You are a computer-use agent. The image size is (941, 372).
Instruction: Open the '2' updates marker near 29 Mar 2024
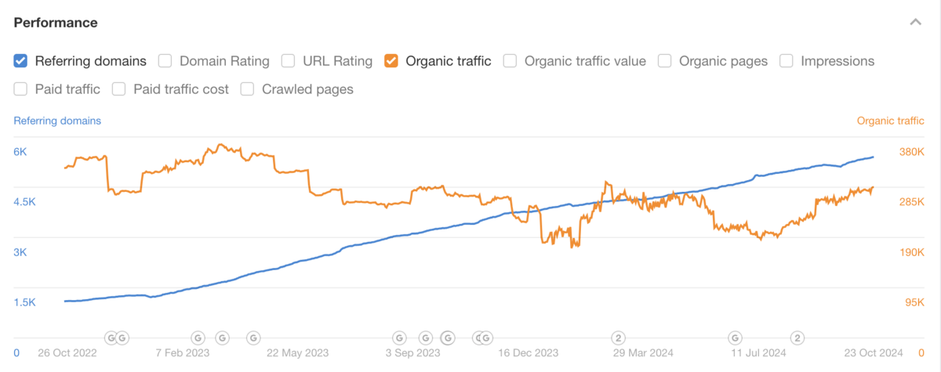coord(618,338)
